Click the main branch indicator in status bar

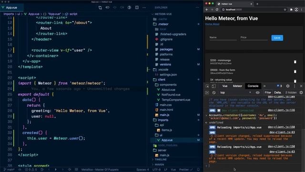coord(9,170)
